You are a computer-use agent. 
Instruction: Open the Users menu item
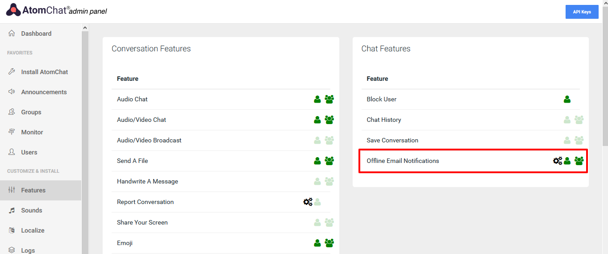tap(29, 152)
